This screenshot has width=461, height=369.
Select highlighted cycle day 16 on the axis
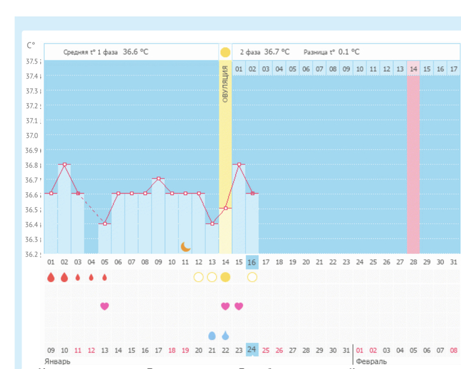coord(252,262)
